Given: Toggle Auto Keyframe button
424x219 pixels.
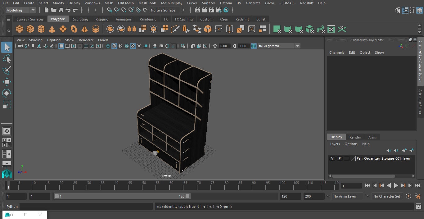Looking at the screenshot, I should [x=408, y=196].
